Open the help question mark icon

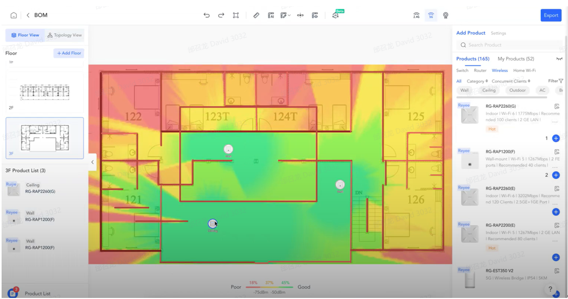pos(550,289)
